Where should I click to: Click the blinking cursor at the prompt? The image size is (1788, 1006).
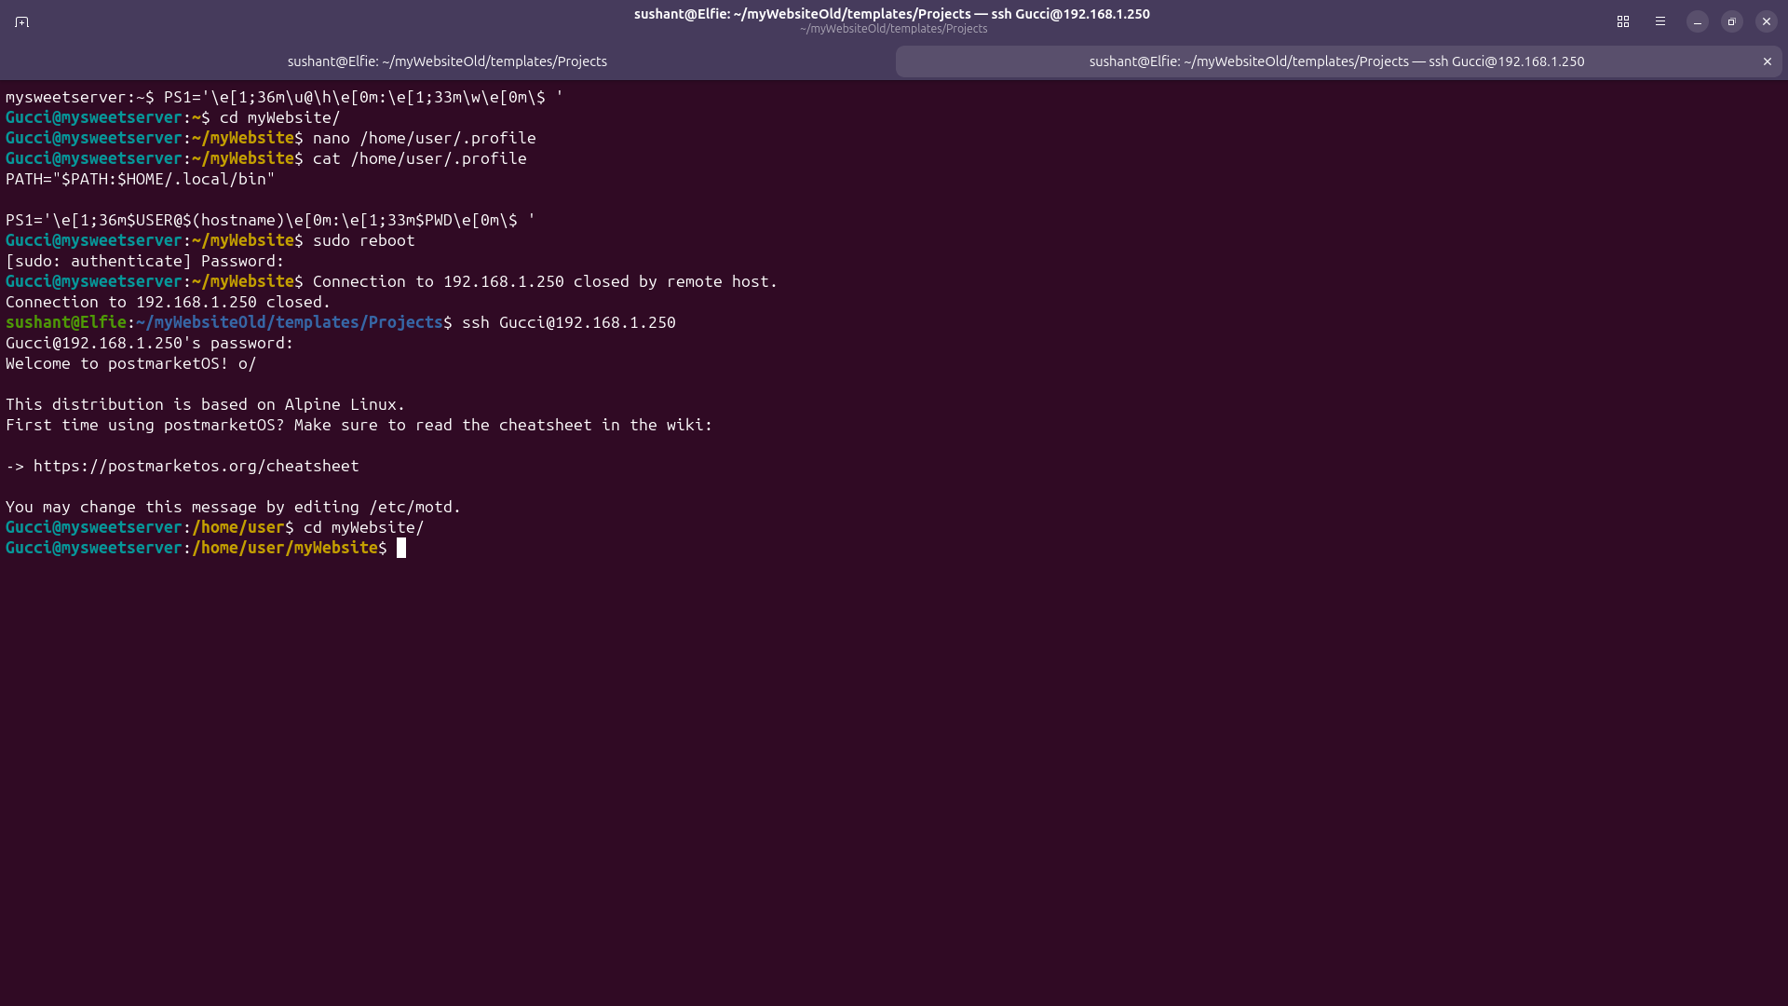(x=401, y=548)
